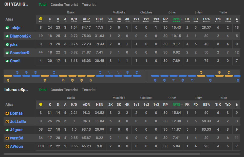Viewport: 244px width, 157px height.
Task: Click the horizontal scrollbar at the bottom
Action: [x=102, y=154]
